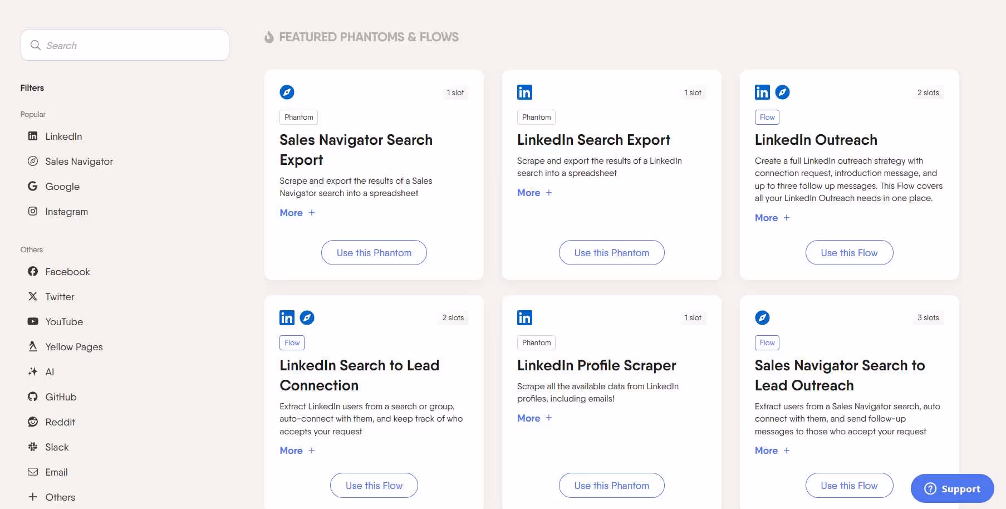Click the Instagram icon in filters
Screen dimensions: 1006x509
tap(33, 211)
